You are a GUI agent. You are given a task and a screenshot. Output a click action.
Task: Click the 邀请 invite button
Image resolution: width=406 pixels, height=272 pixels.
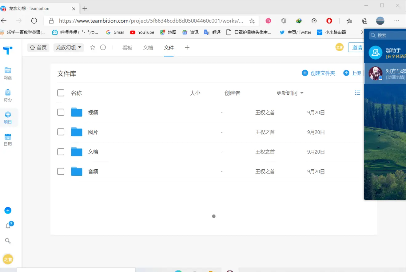tap(356, 47)
